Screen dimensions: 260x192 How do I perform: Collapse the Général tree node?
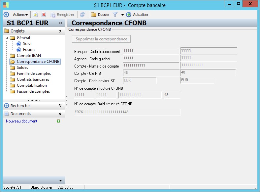7,38
